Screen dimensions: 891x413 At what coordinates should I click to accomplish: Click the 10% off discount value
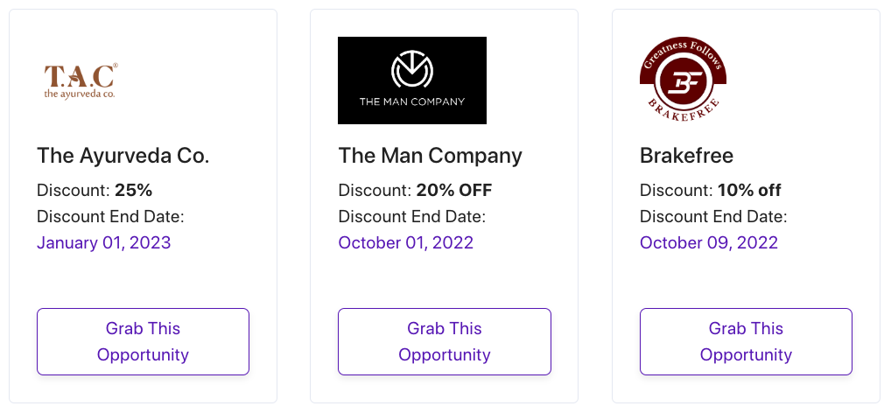pyautogui.click(x=749, y=190)
